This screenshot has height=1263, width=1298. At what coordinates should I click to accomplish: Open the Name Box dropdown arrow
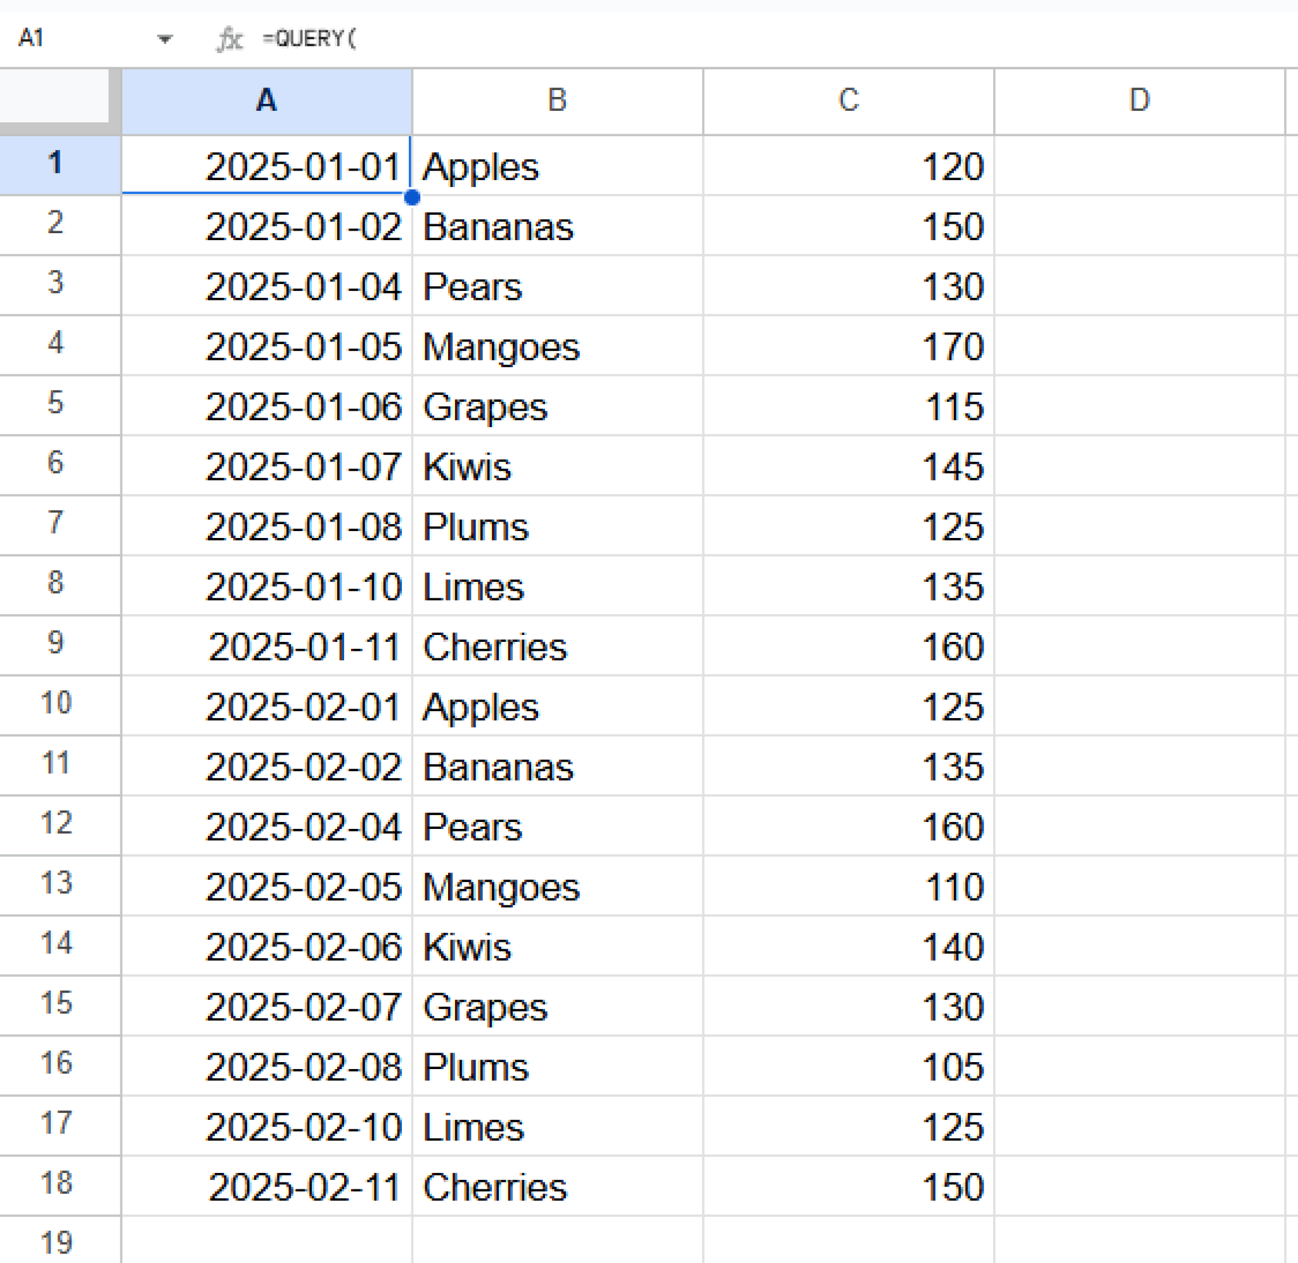point(165,39)
